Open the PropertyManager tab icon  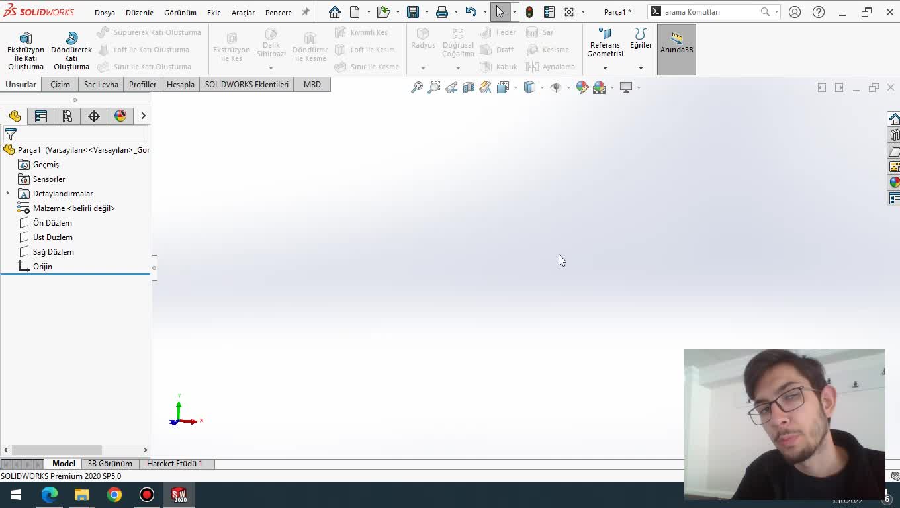click(x=41, y=116)
